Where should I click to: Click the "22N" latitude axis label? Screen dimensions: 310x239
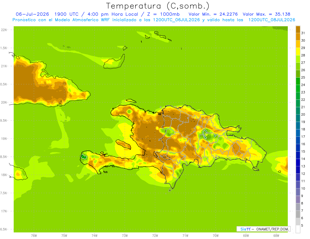tap(4, 30)
